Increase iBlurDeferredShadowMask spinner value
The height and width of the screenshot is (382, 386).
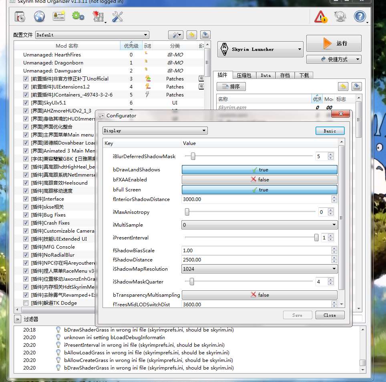pos(331,155)
